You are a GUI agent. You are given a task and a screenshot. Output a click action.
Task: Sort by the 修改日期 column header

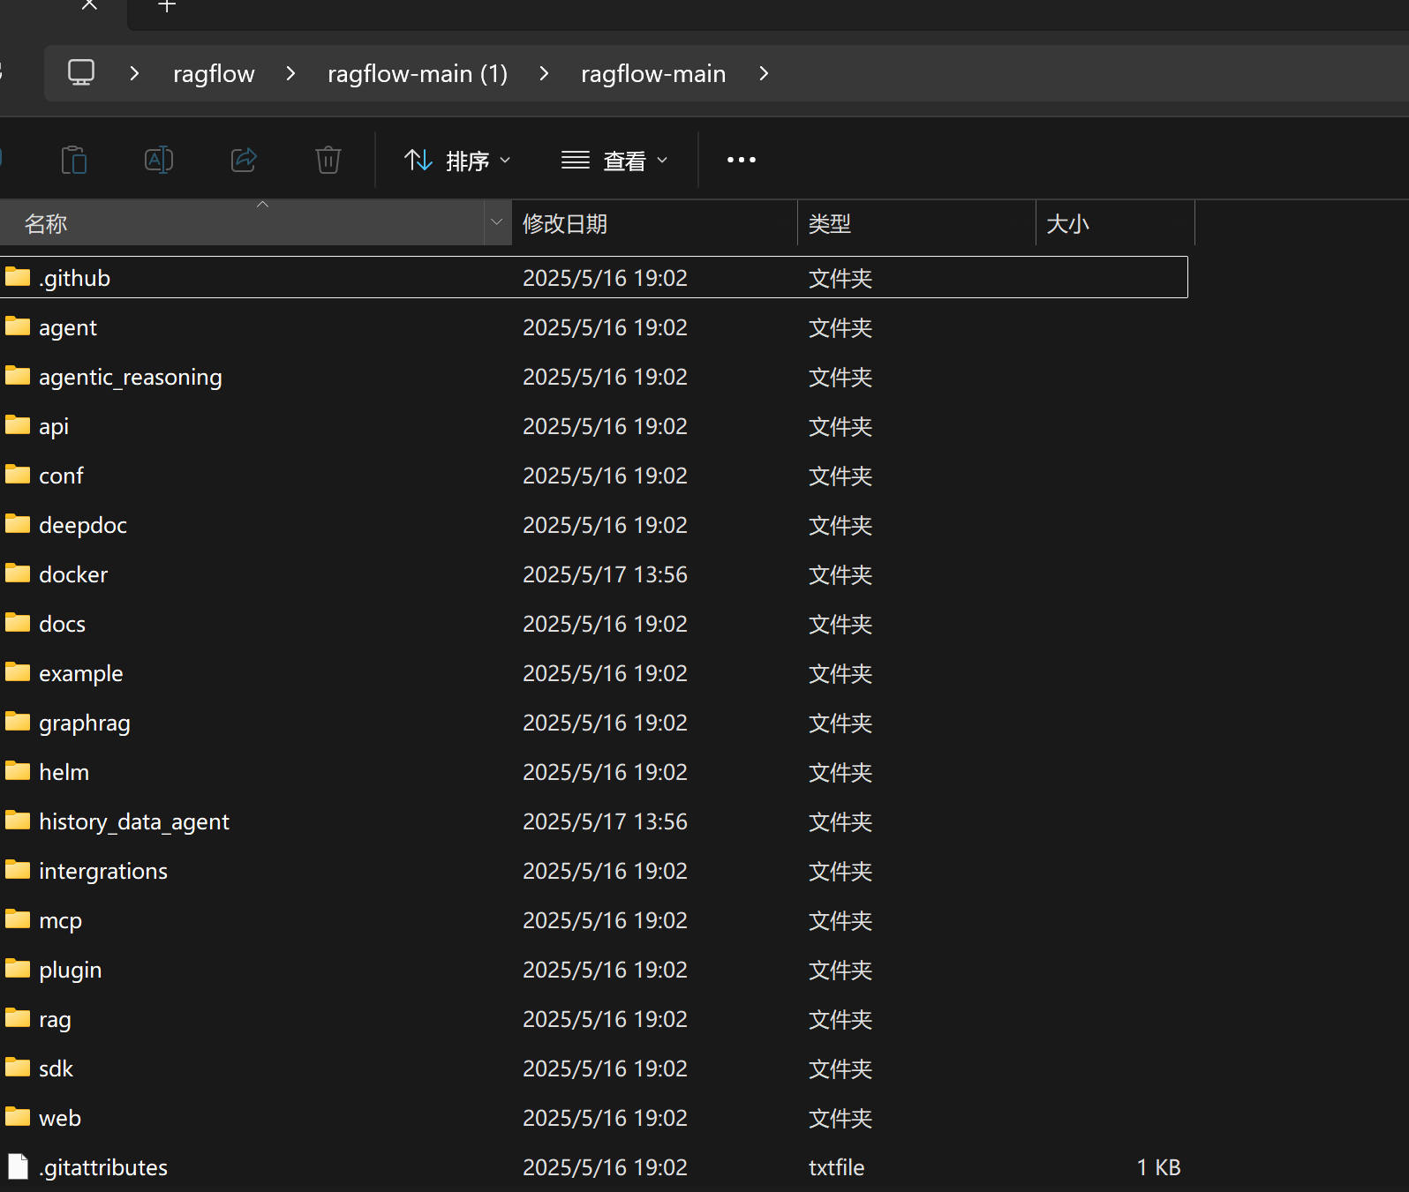coord(654,223)
